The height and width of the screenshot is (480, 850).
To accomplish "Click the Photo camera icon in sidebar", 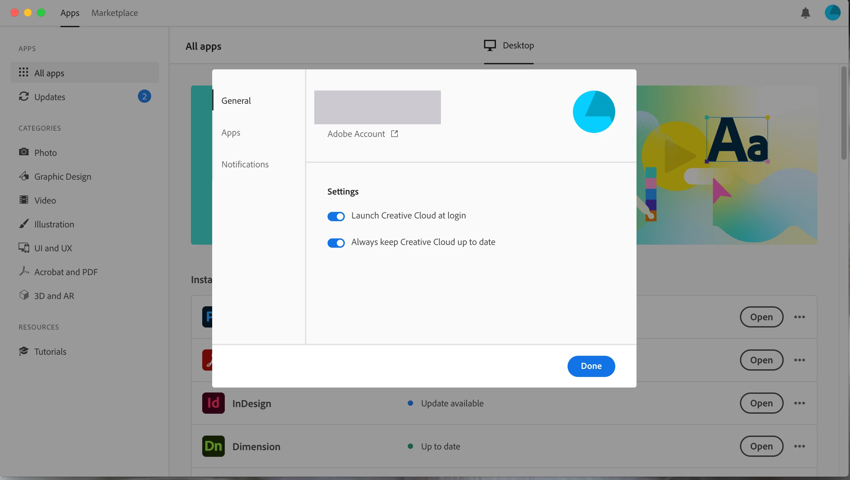I will [24, 152].
